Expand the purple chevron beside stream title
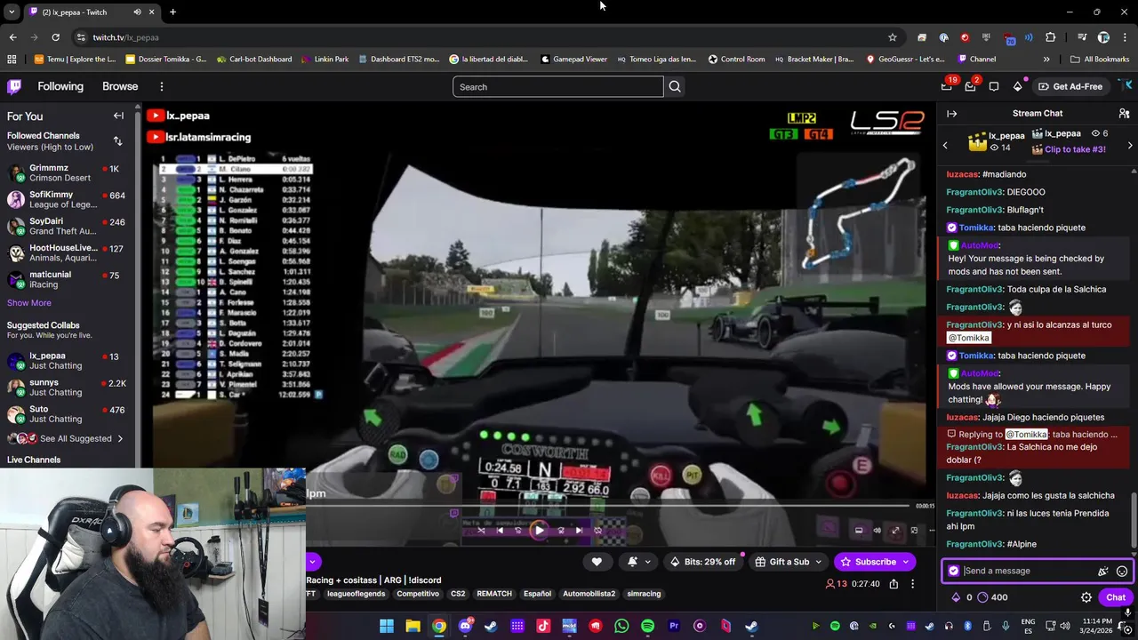The image size is (1138, 640). click(312, 562)
